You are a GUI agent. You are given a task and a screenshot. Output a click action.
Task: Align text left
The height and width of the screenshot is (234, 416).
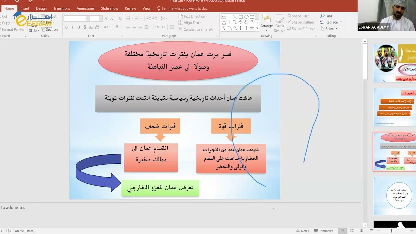128,27
